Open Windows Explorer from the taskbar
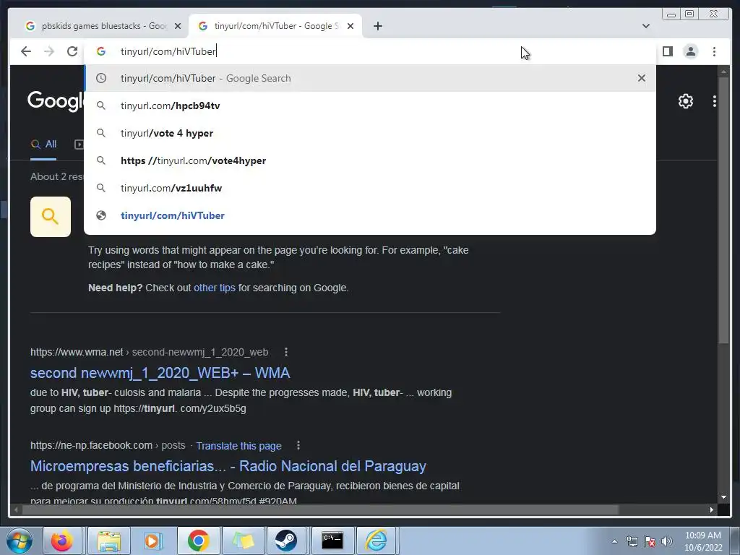Screen dimensions: 740x555 coord(109,541)
